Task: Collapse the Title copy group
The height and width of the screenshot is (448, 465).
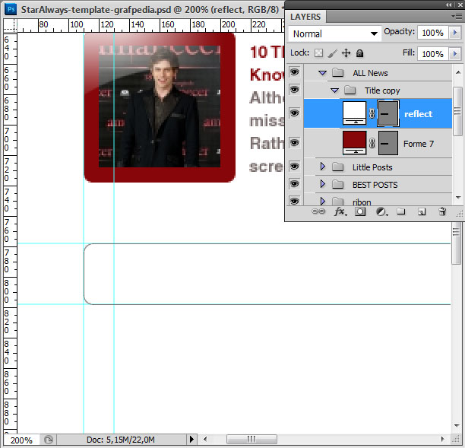Action: [334, 91]
